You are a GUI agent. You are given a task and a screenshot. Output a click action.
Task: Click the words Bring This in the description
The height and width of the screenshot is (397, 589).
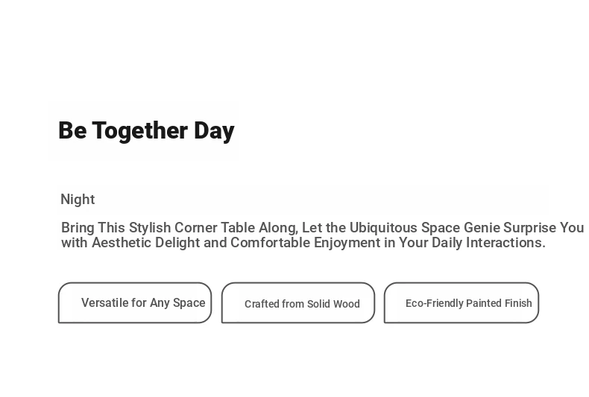point(93,228)
